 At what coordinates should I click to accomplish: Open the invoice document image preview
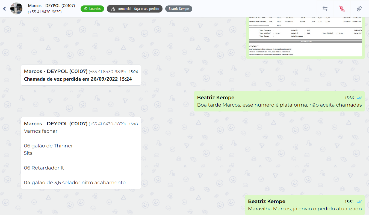305,37
